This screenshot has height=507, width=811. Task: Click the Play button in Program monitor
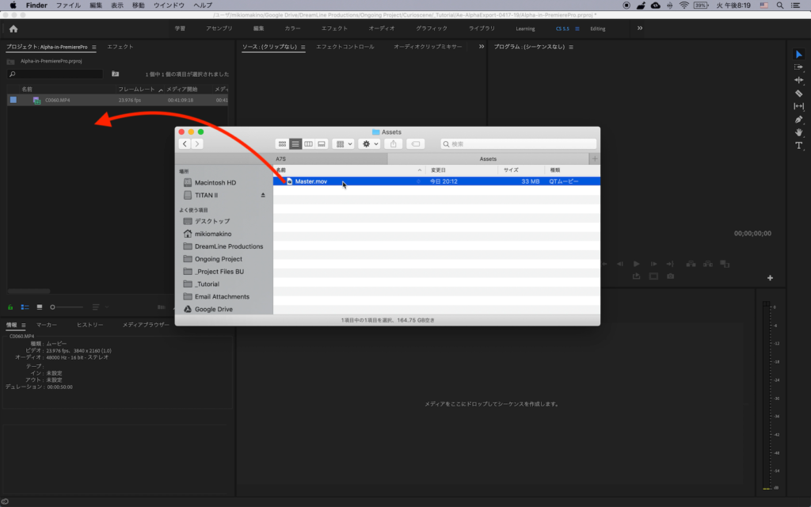coord(636,264)
